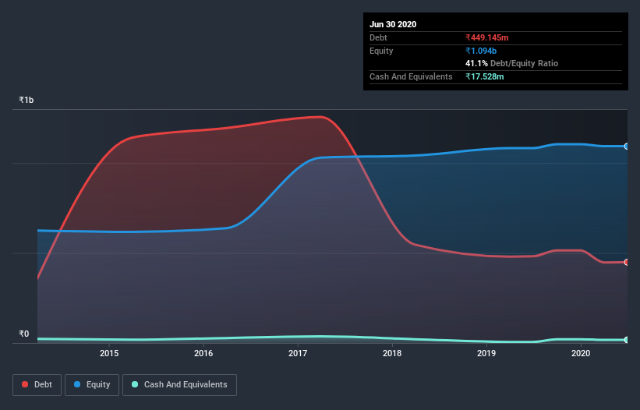Click the Debt label in tooltip
The height and width of the screenshot is (410, 640).
(x=378, y=37)
